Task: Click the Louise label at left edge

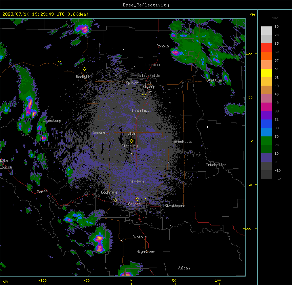Action: click(x=6, y=168)
